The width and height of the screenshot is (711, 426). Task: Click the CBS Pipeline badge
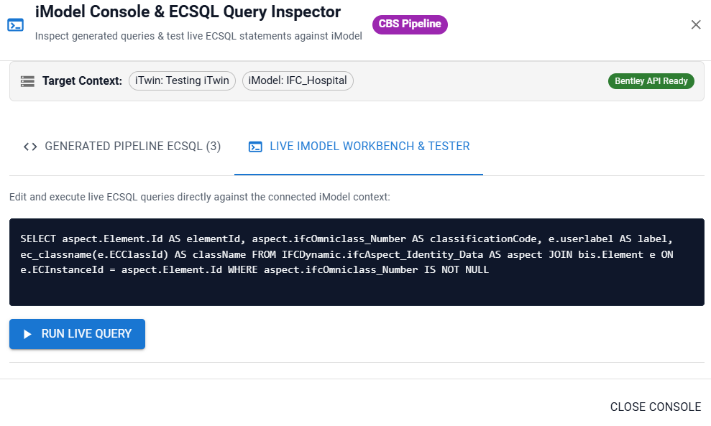410,24
